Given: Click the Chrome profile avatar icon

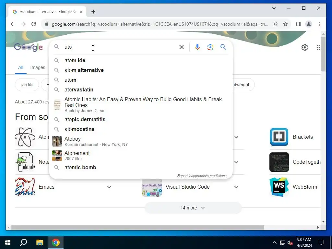Looking at the screenshot, I should (309, 24).
